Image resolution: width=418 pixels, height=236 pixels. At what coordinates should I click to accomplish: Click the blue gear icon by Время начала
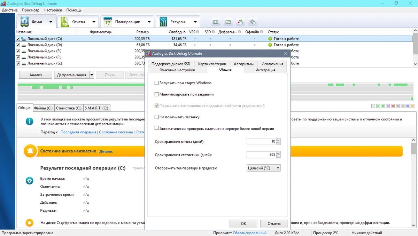(x=30, y=181)
